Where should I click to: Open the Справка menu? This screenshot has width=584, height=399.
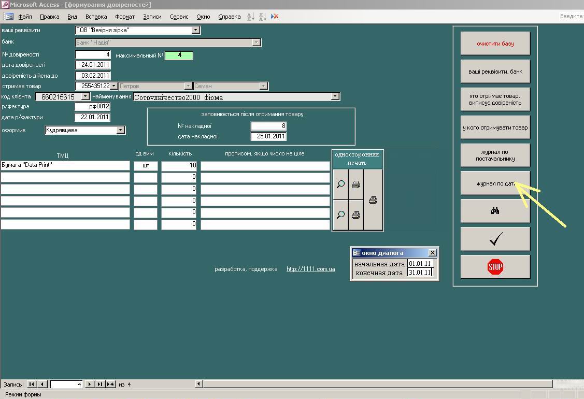tap(230, 17)
